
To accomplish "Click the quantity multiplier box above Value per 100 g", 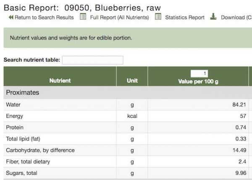I will 199,74.
